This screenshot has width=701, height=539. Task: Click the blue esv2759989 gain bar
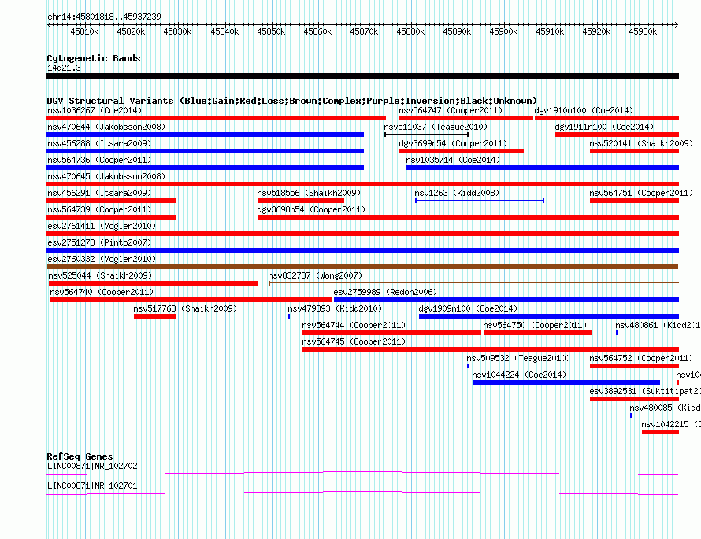pyautogui.click(x=506, y=300)
